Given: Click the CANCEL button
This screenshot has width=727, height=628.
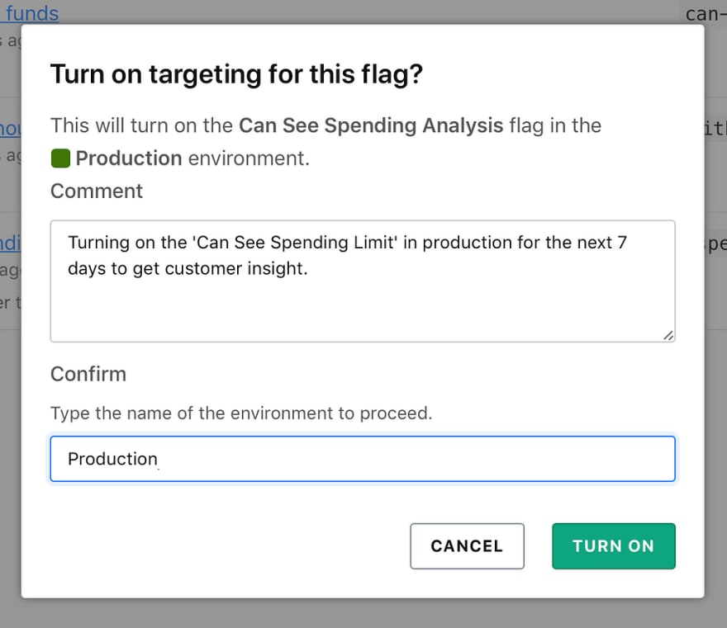Looking at the screenshot, I should point(467,546).
